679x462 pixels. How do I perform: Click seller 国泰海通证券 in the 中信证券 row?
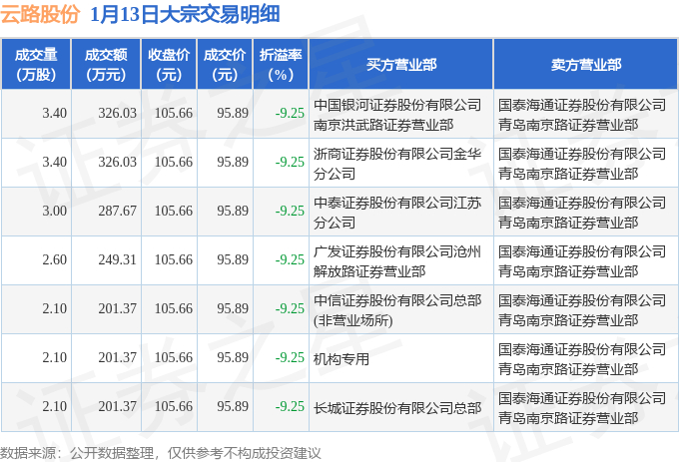[582, 310]
